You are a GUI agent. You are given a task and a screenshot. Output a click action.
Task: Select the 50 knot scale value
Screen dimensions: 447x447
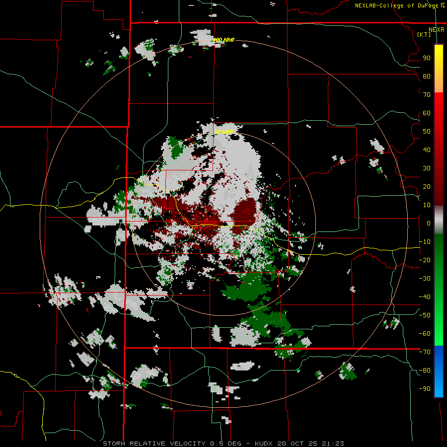(x=427, y=132)
